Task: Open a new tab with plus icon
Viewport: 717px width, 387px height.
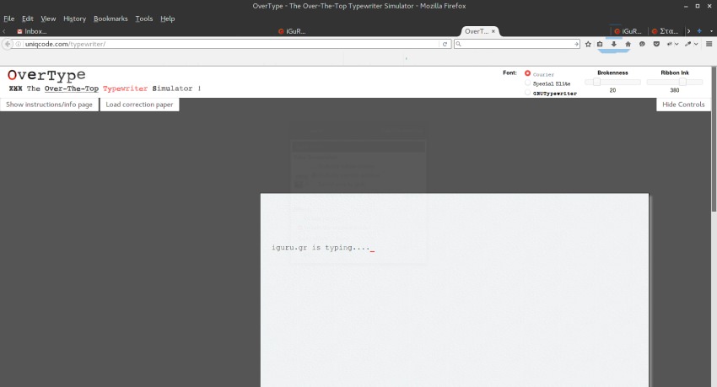Action: pos(698,31)
